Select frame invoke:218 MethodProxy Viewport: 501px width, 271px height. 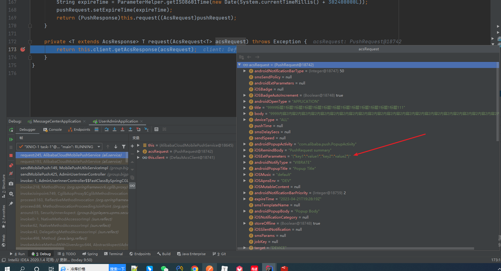[x=72, y=187]
